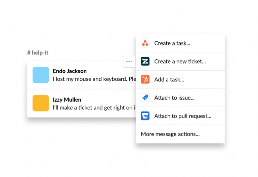Click the Jira icon beside Attach to issue
258x177 pixels.
(x=145, y=98)
